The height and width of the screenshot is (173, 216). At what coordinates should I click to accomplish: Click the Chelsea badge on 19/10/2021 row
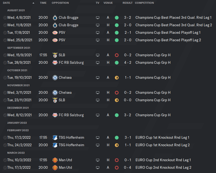coord(55,78)
